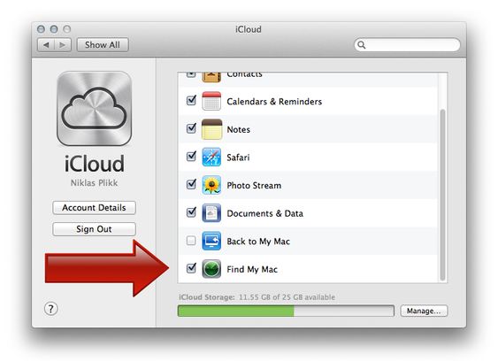Click the Sign Out button
This screenshot has width=498, height=361.
[x=94, y=229]
